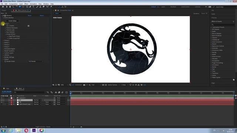237x133 pixels.
Task: Select the Eraser tool
Action: (x=44, y=7)
